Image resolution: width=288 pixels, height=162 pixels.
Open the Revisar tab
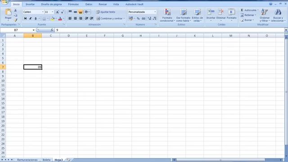tap(103, 4)
